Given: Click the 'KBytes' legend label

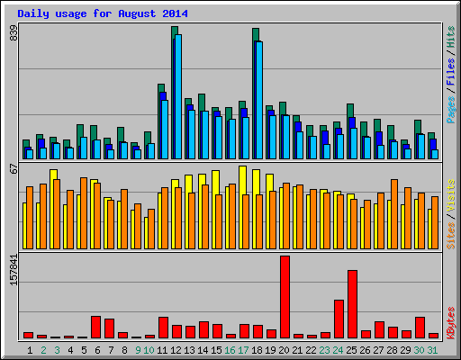Looking at the screenshot, I should (x=451, y=323).
